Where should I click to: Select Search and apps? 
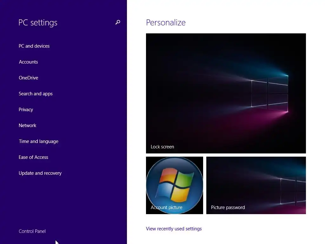tap(36, 94)
